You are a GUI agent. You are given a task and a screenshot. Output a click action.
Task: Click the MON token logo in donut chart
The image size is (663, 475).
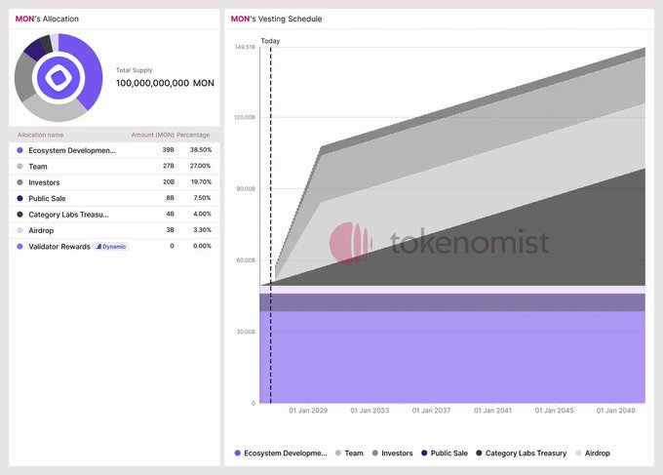[x=58, y=78]
